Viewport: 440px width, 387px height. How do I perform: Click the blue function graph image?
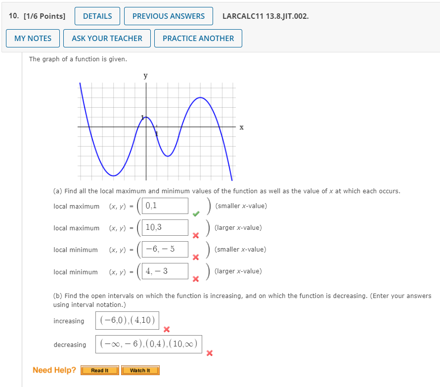[156, 129]
